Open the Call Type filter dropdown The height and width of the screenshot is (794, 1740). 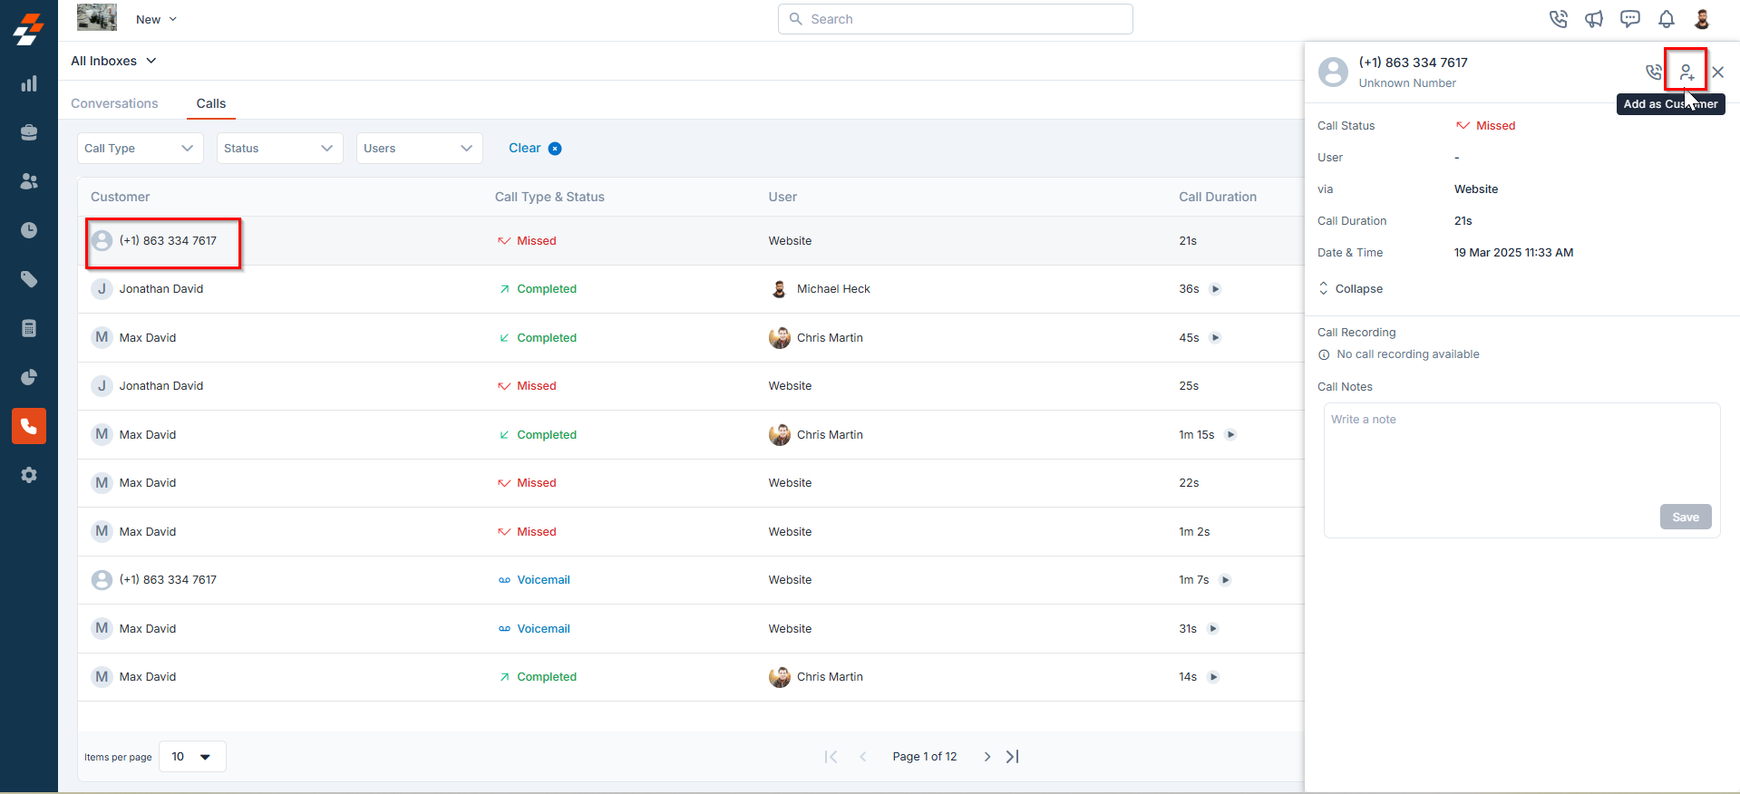(140, 149)
